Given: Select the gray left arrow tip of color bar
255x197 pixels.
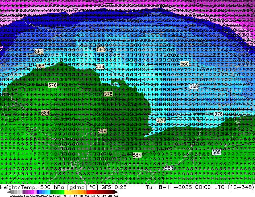Looking at the screenshot, I should tap(9, 192).
